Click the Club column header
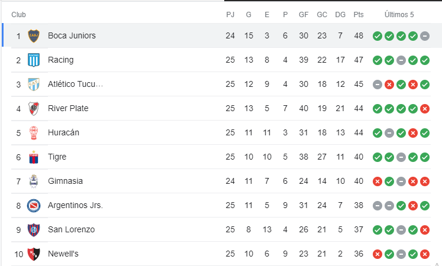Screen dimensions: 442x266 18,15
